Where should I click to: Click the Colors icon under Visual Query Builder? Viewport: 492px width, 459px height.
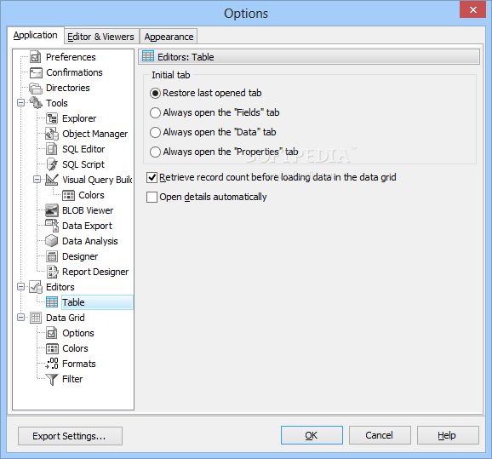click(68, 195)
